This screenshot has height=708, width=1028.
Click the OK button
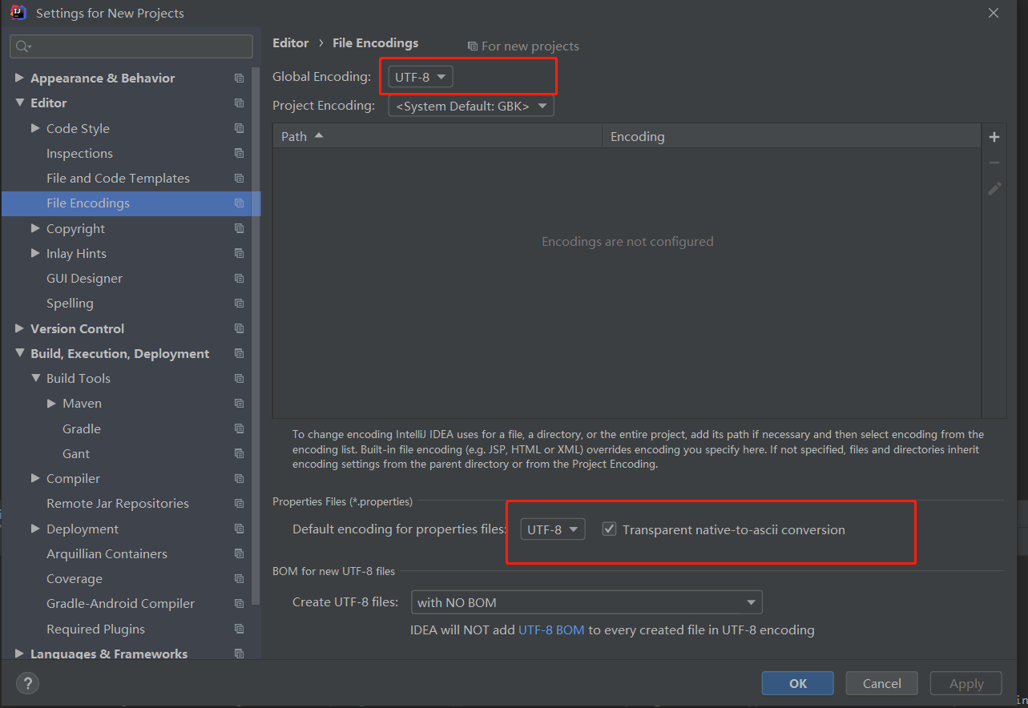(x=798, y=683)
